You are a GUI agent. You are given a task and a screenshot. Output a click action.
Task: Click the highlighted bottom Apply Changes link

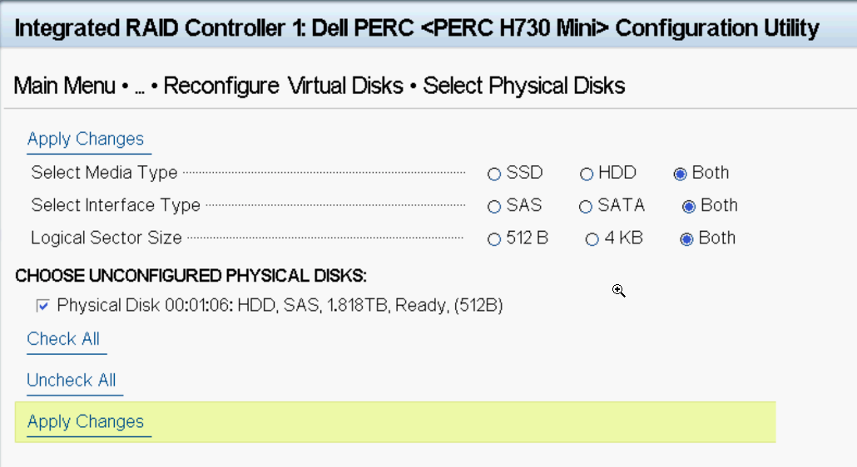[86, 422]
